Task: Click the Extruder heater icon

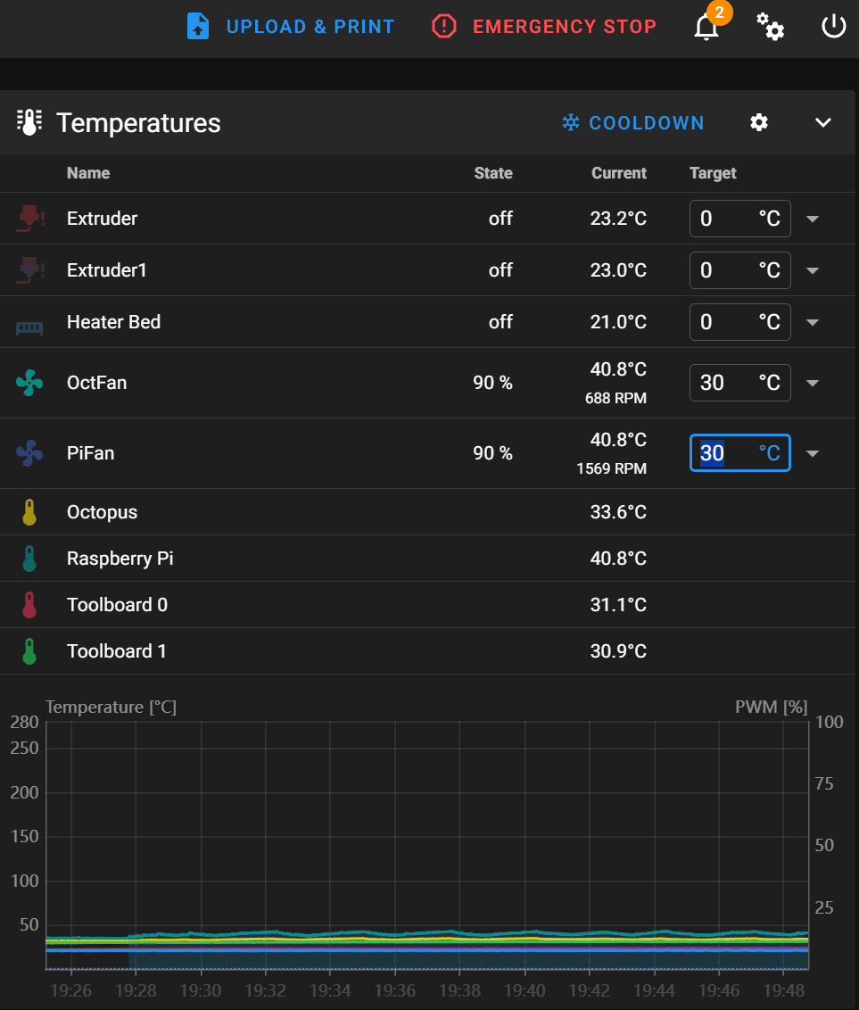Action: [x=29, y=219]
